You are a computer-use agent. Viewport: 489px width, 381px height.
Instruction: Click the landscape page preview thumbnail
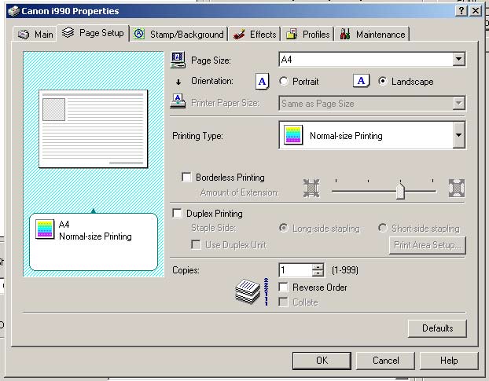(94, 129)
